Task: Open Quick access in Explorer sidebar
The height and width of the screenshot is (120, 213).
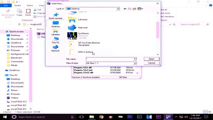Action: 16,31
